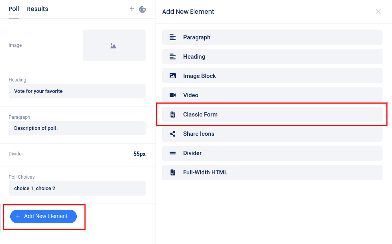The height and width of the screenshot is (244, 392).
Task: Click the Full-Width HTML code icon
Action: [x=172, y=172]
